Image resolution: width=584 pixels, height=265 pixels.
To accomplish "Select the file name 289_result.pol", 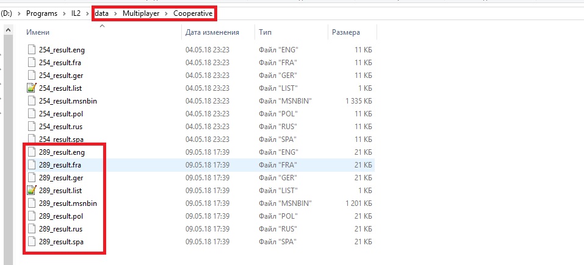I will pos(60,216).
